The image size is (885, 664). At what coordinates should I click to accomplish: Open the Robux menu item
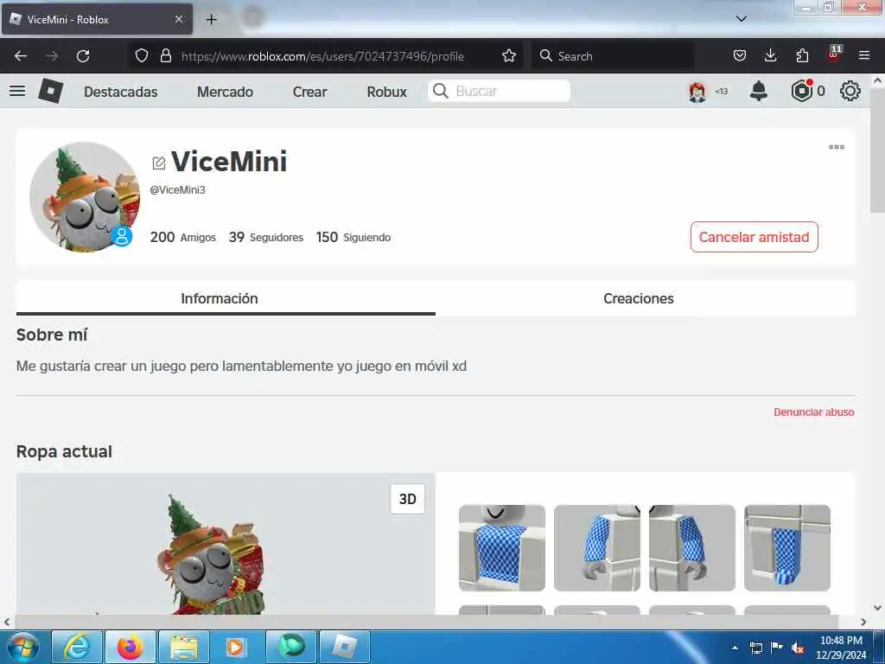point(386,92)
